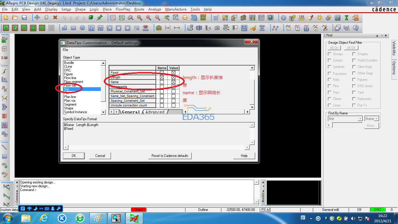Click the yellow sun Hilight icon
398x224 pixels.
tap(320, 18)
